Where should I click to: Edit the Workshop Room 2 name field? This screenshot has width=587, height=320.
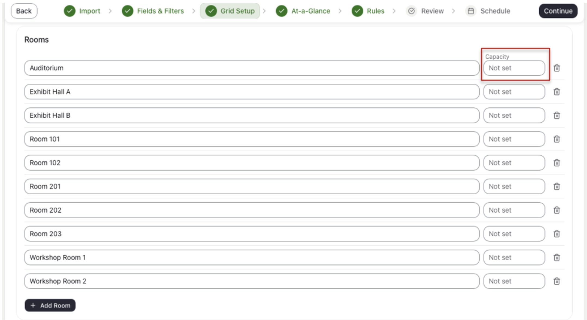coord(252,281)
